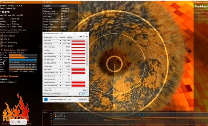Screen dimensions: 208x126
Task: Disable the GPU monitoring checkbox
Action: (2, 42)
